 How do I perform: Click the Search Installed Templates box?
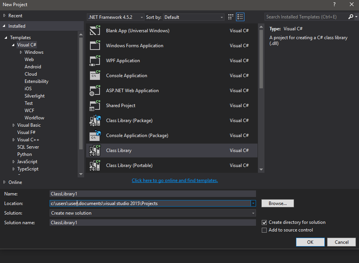pyautogui.click(x=306, y=17)
